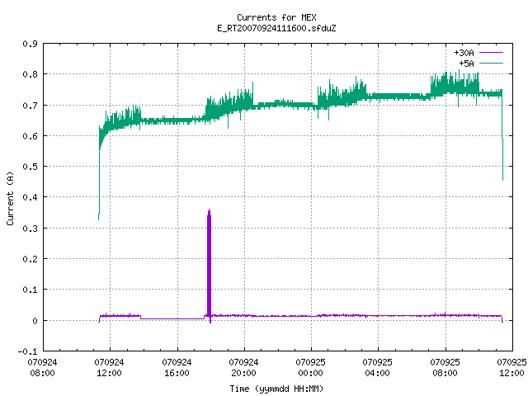Click the '070924 16:00' x-axis tick label
This screenshot has width=528, height=396.
click(177, 368)
